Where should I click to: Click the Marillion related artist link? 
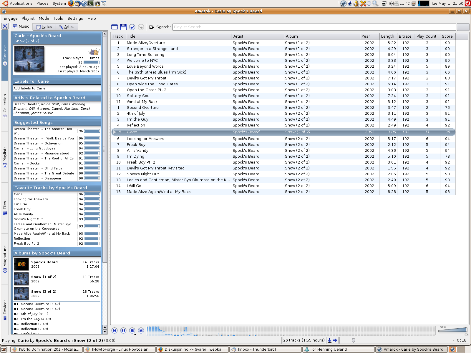71,109
